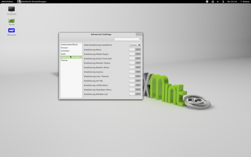Toggle the Erweiterung Media Player switch
This screenshot has width=251, height=157.
point(135,54)
